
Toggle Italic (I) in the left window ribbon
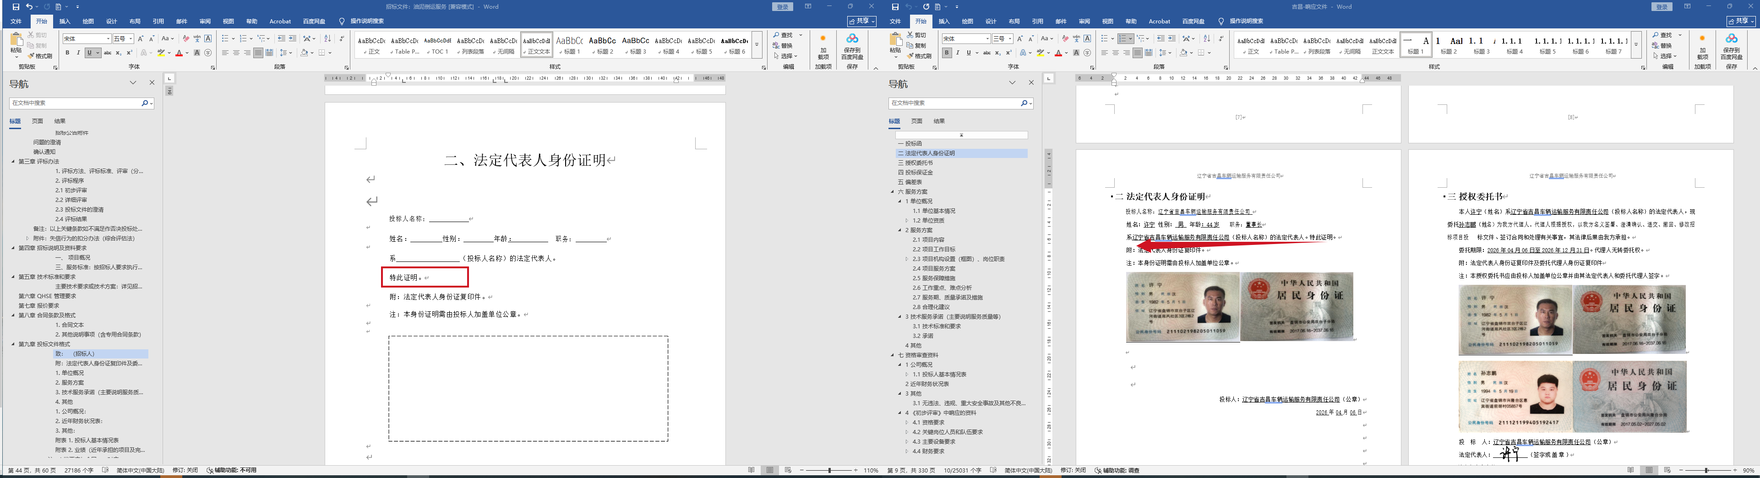pyautogui.click(x=78, y=53)
